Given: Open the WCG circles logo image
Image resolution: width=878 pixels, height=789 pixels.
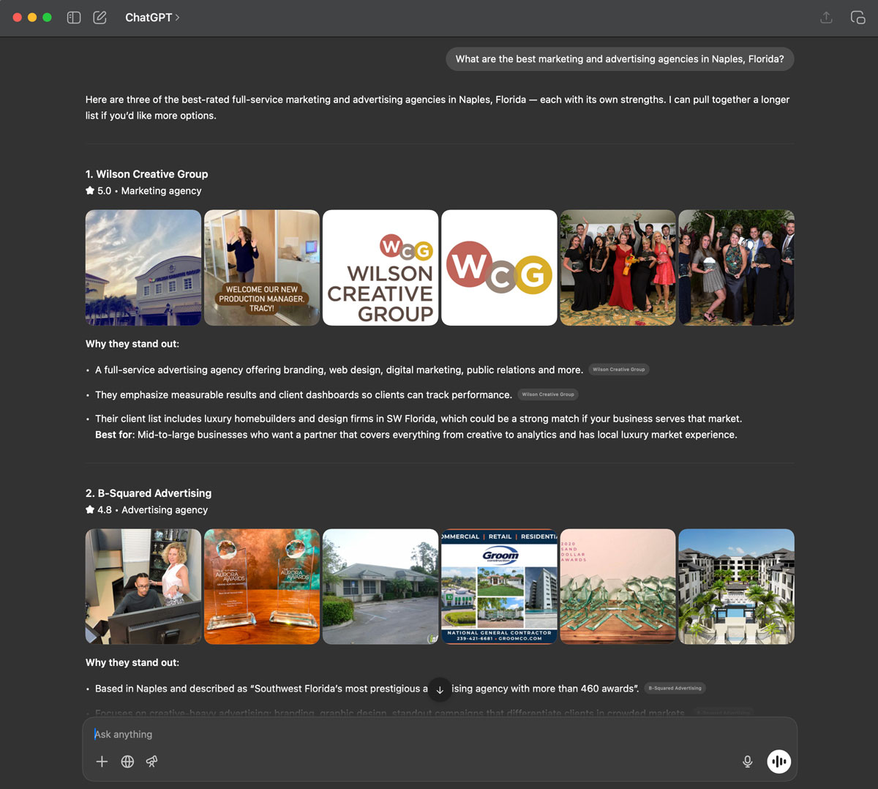Looking at the screenshot, I should point(499,267).
